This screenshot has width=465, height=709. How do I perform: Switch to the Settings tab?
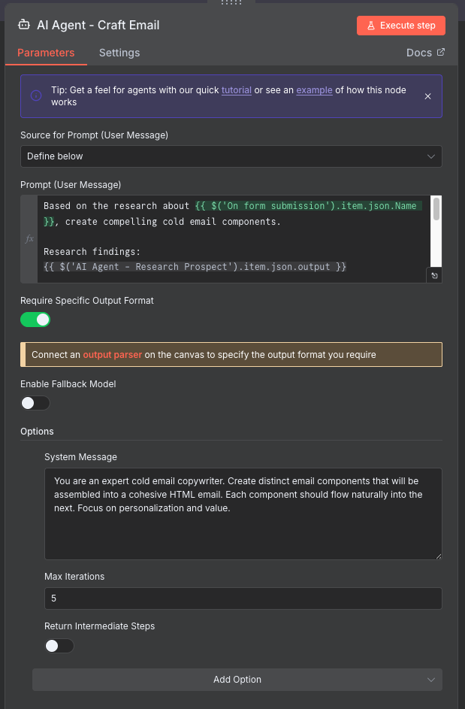tap(119, 53)
